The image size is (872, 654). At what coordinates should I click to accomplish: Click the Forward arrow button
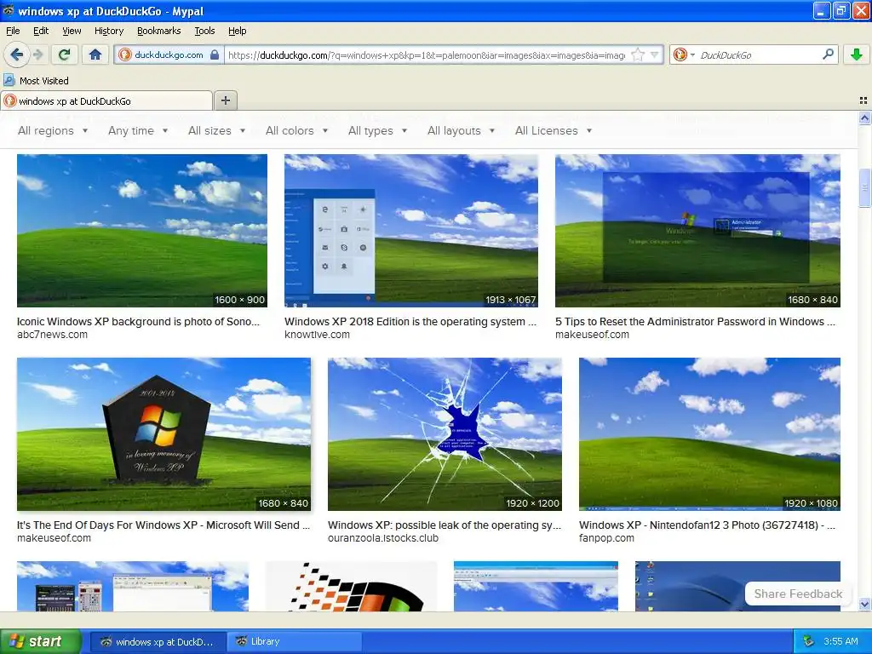pos(37,54)
